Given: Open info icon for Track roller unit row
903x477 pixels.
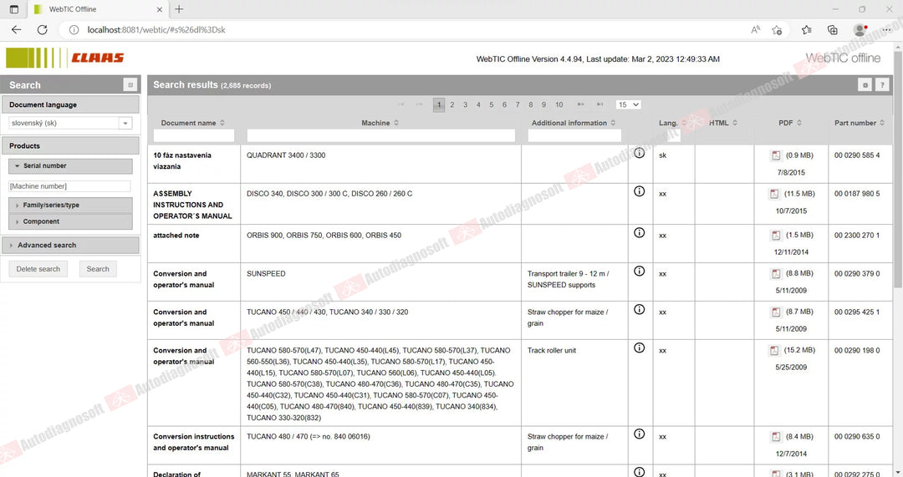Looking at the screenshot, I should click(640, 348).
